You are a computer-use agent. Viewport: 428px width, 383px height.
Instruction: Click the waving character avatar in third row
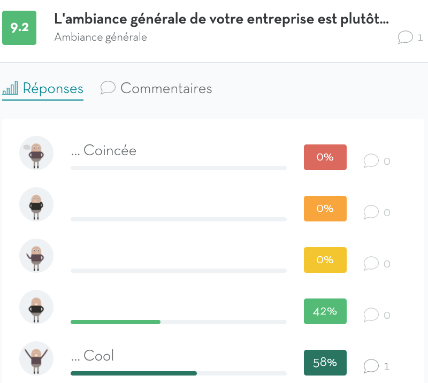pyautogui.click(x=36, y=256)
